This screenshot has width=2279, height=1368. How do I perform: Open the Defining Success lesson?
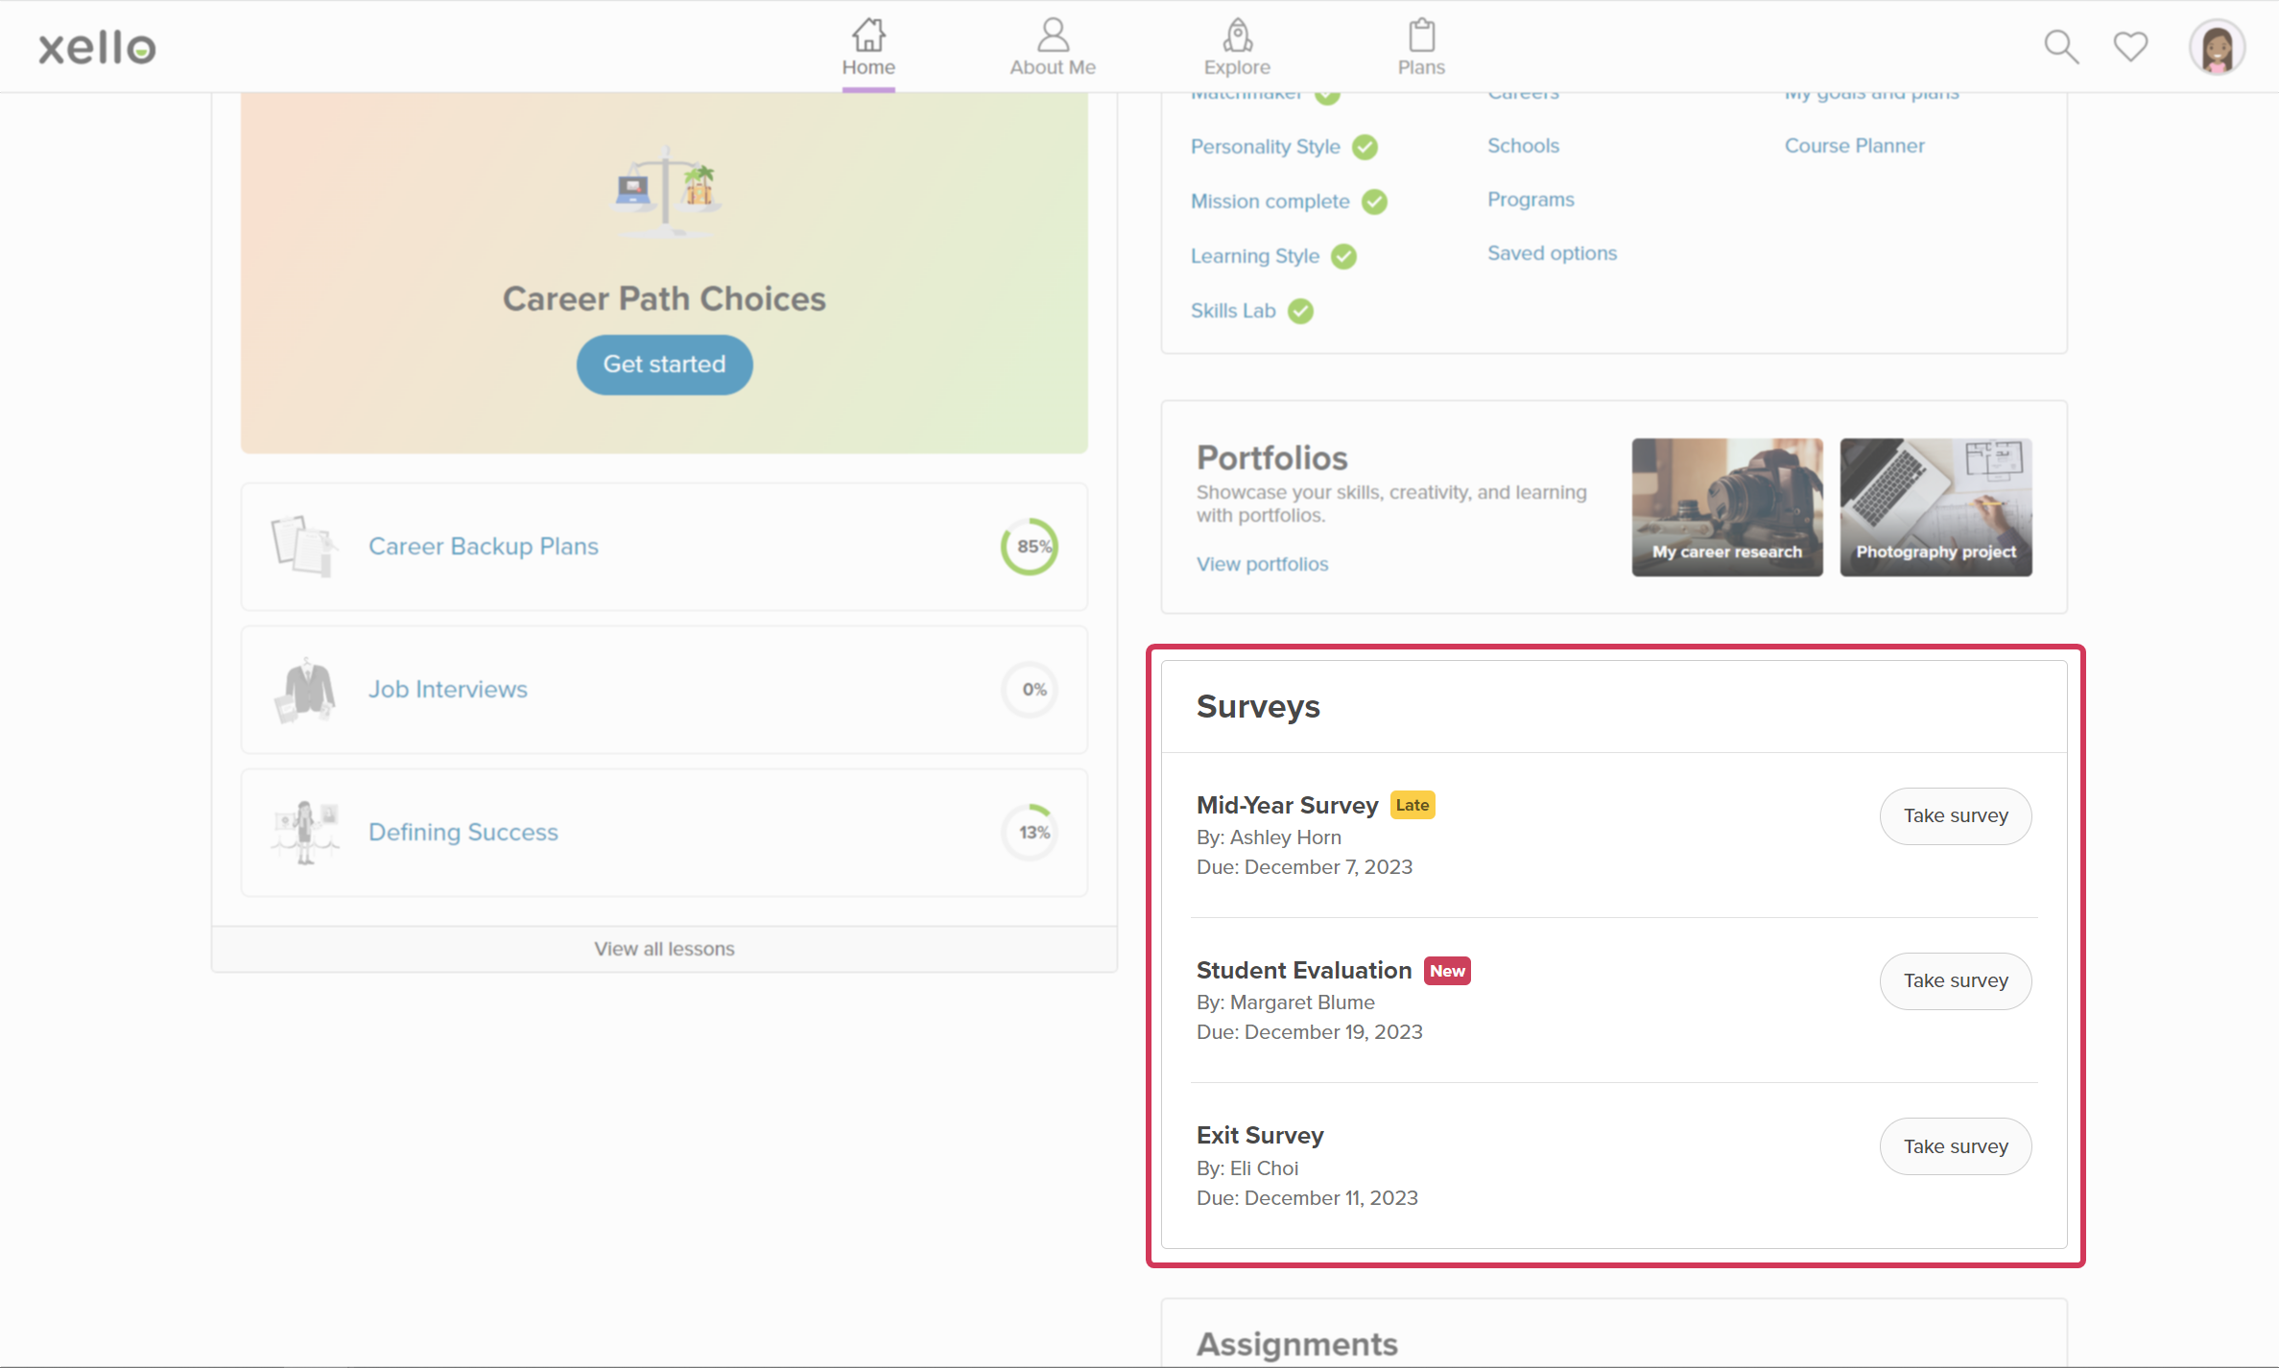coord(463,832)
